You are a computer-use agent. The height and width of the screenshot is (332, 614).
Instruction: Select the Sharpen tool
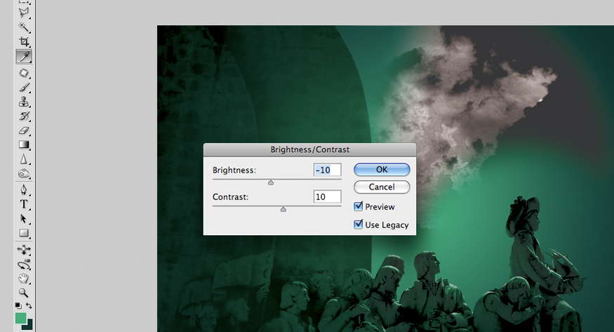23,159
